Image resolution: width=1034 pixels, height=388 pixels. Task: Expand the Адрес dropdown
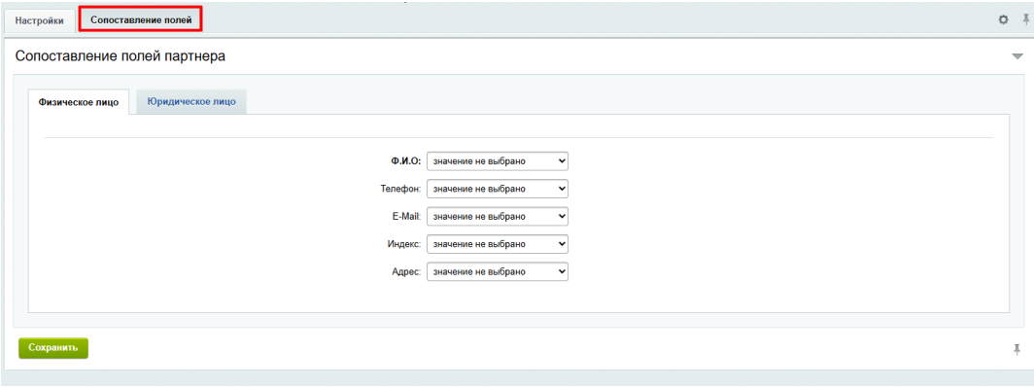pos(498,272)
